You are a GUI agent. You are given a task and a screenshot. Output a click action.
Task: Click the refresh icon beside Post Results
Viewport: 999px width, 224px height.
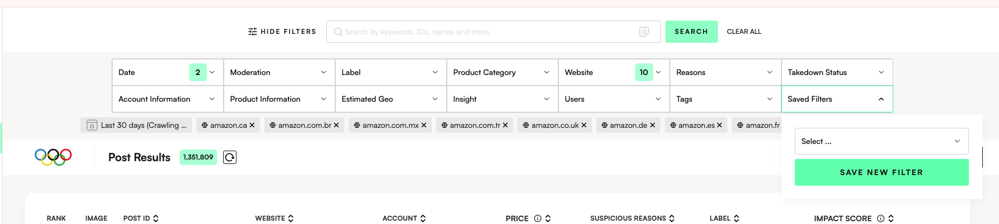(230, 157)
